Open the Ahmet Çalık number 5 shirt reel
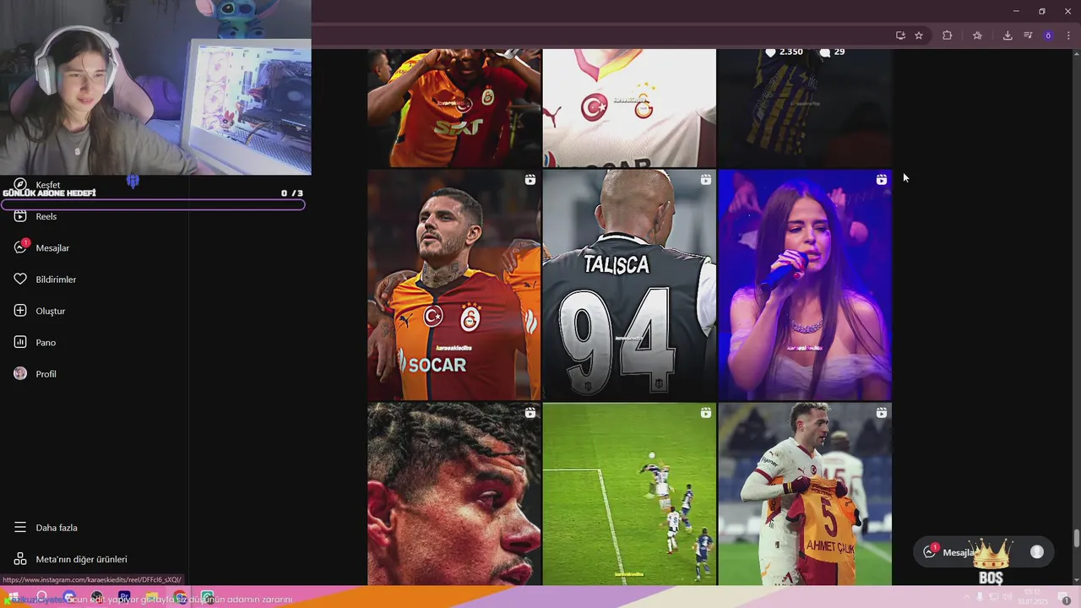This screenshot has height=608, width=1081. pos(805,494)
